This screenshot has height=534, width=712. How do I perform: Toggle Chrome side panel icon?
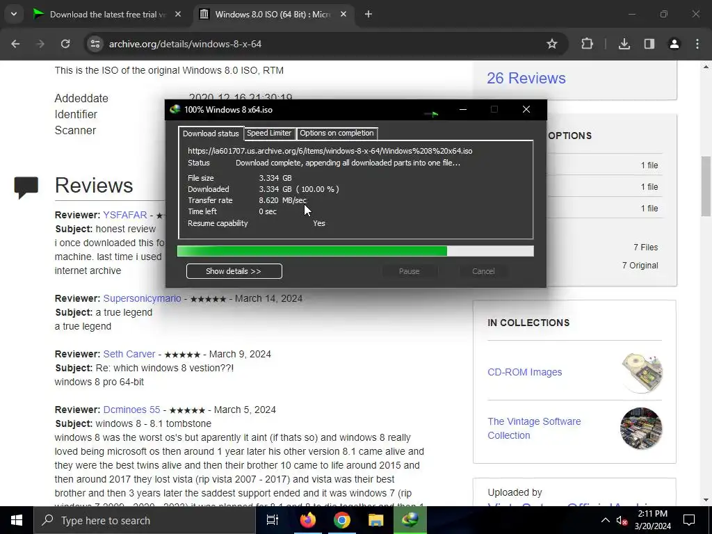[x=649, y=44]
